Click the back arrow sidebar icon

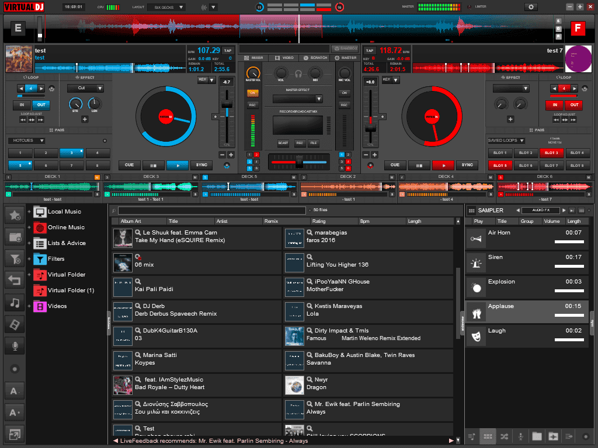coord(15,281)
